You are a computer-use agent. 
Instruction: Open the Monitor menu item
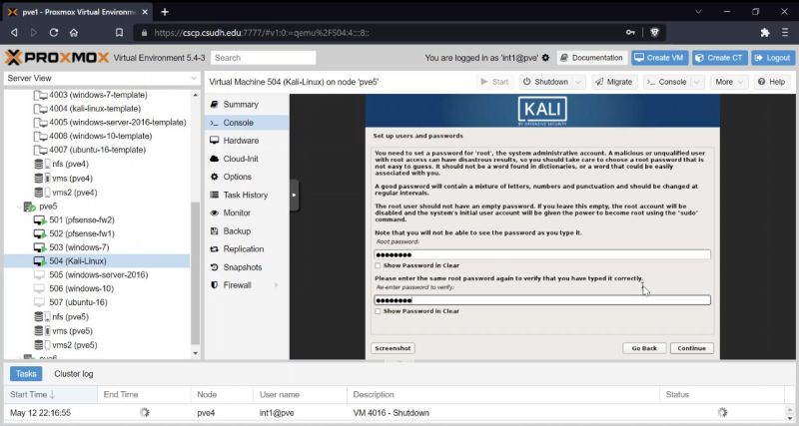[247, 213]
